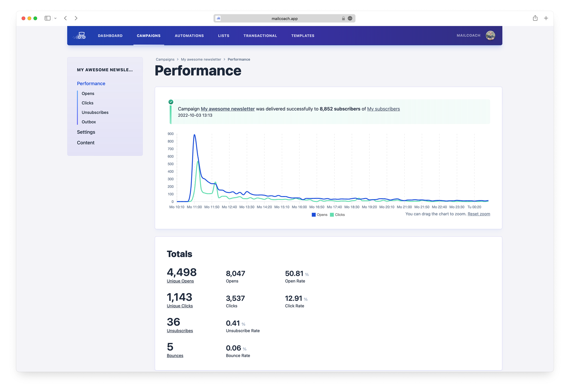Toggle the Safari sidebar icon
The height and width of the screenshot is (391, 570).
47,18
